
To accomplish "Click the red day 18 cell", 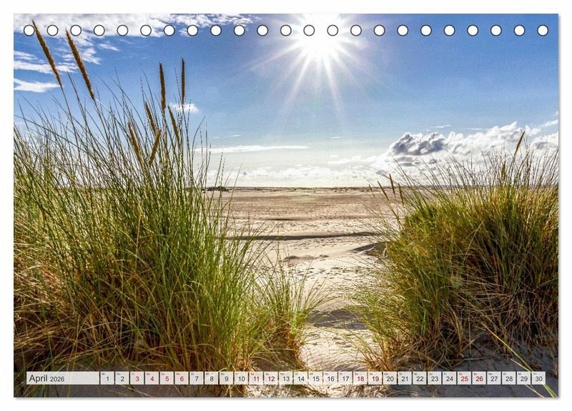I will [360, 378].
